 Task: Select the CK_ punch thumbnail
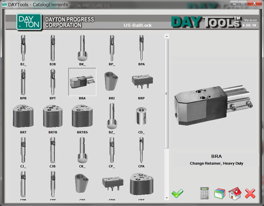click(82, 150)
